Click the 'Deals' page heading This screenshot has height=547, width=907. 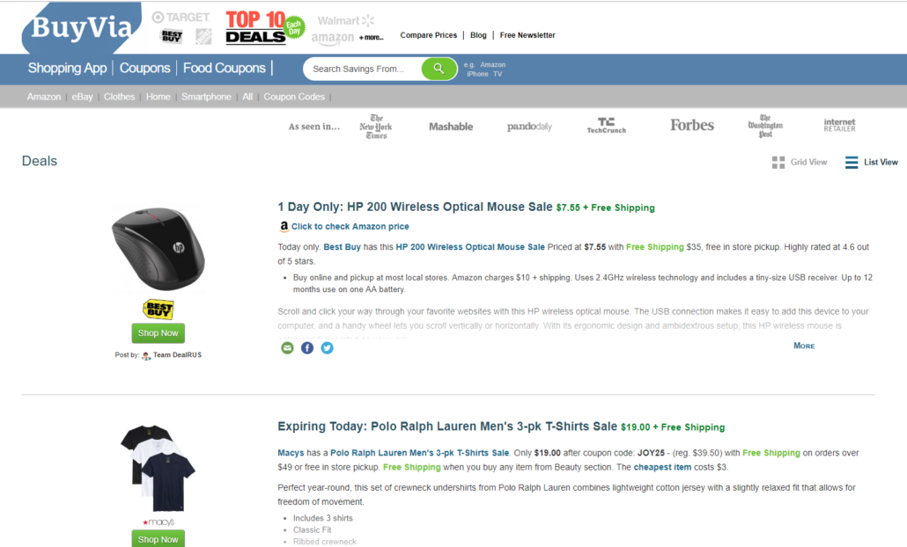tap(40, 161)
